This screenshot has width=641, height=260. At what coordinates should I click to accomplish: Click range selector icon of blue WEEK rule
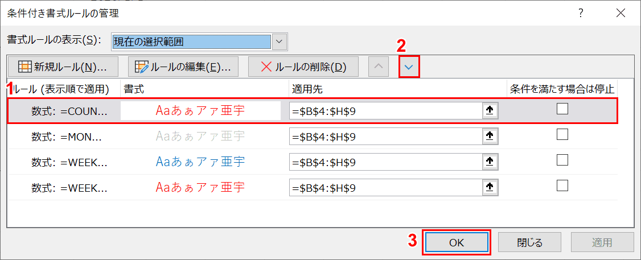(490, 162)
